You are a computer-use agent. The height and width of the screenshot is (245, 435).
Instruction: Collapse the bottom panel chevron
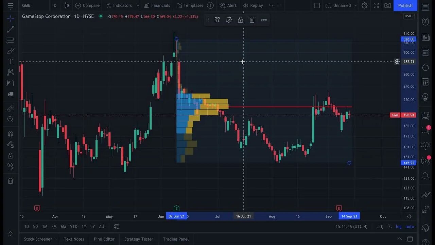click(x=399, y=239)
